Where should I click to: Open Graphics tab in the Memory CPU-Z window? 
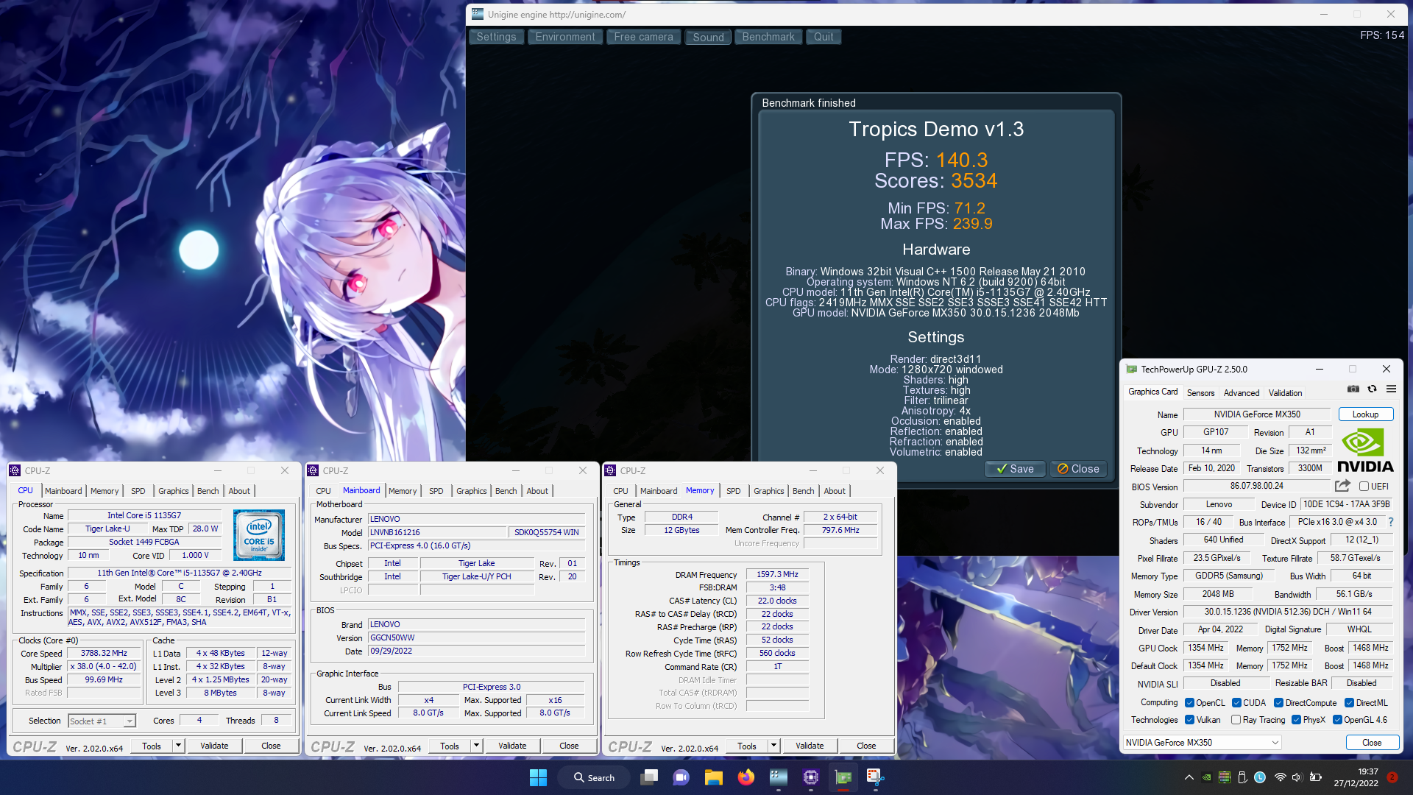[x=768, y=491]
